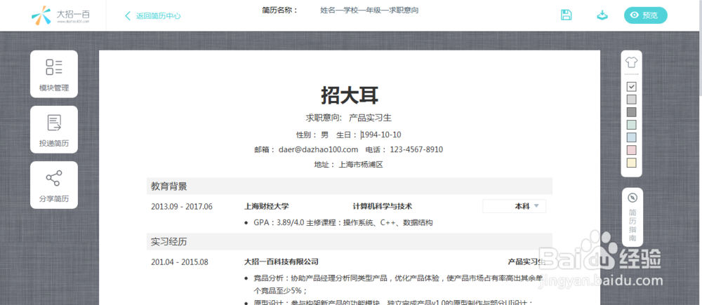Click the 实习经历 section header

pyautogui.click(x=349, y=242)
